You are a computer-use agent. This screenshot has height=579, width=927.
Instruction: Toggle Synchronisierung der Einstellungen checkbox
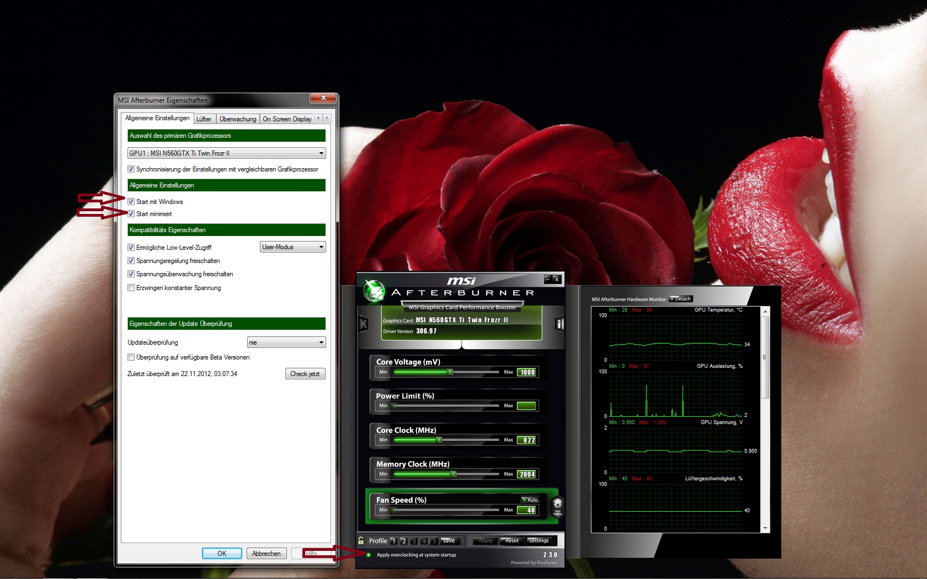(131, 169)
